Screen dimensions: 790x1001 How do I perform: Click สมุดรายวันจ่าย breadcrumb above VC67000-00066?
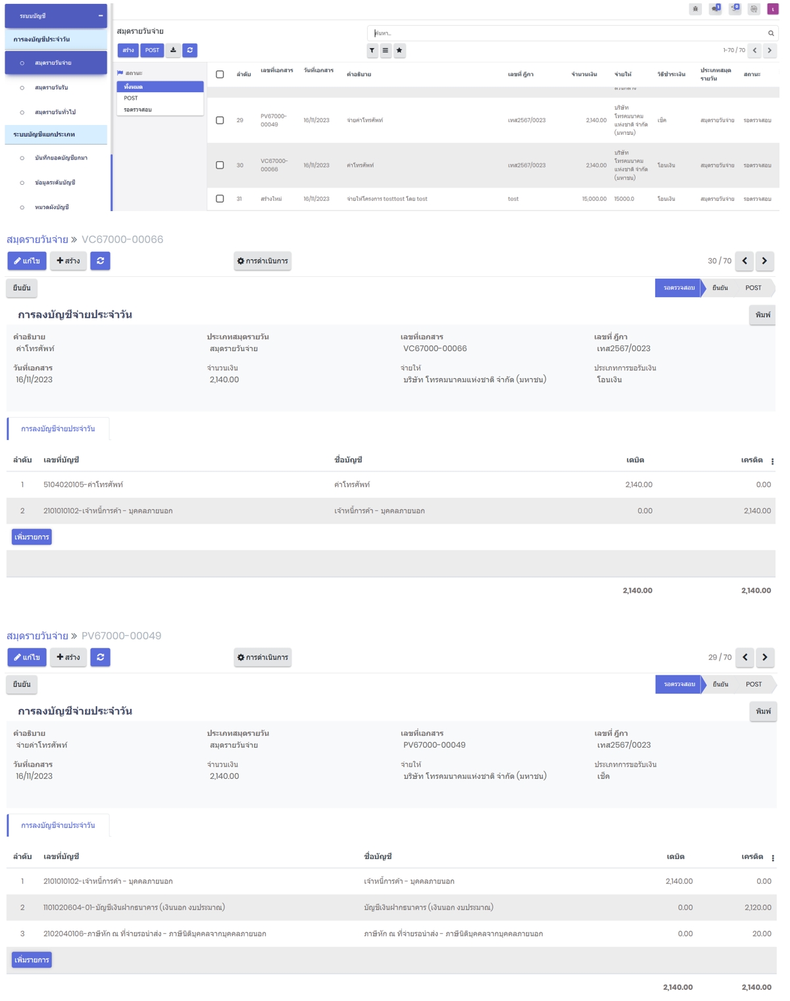click(37, 239)
